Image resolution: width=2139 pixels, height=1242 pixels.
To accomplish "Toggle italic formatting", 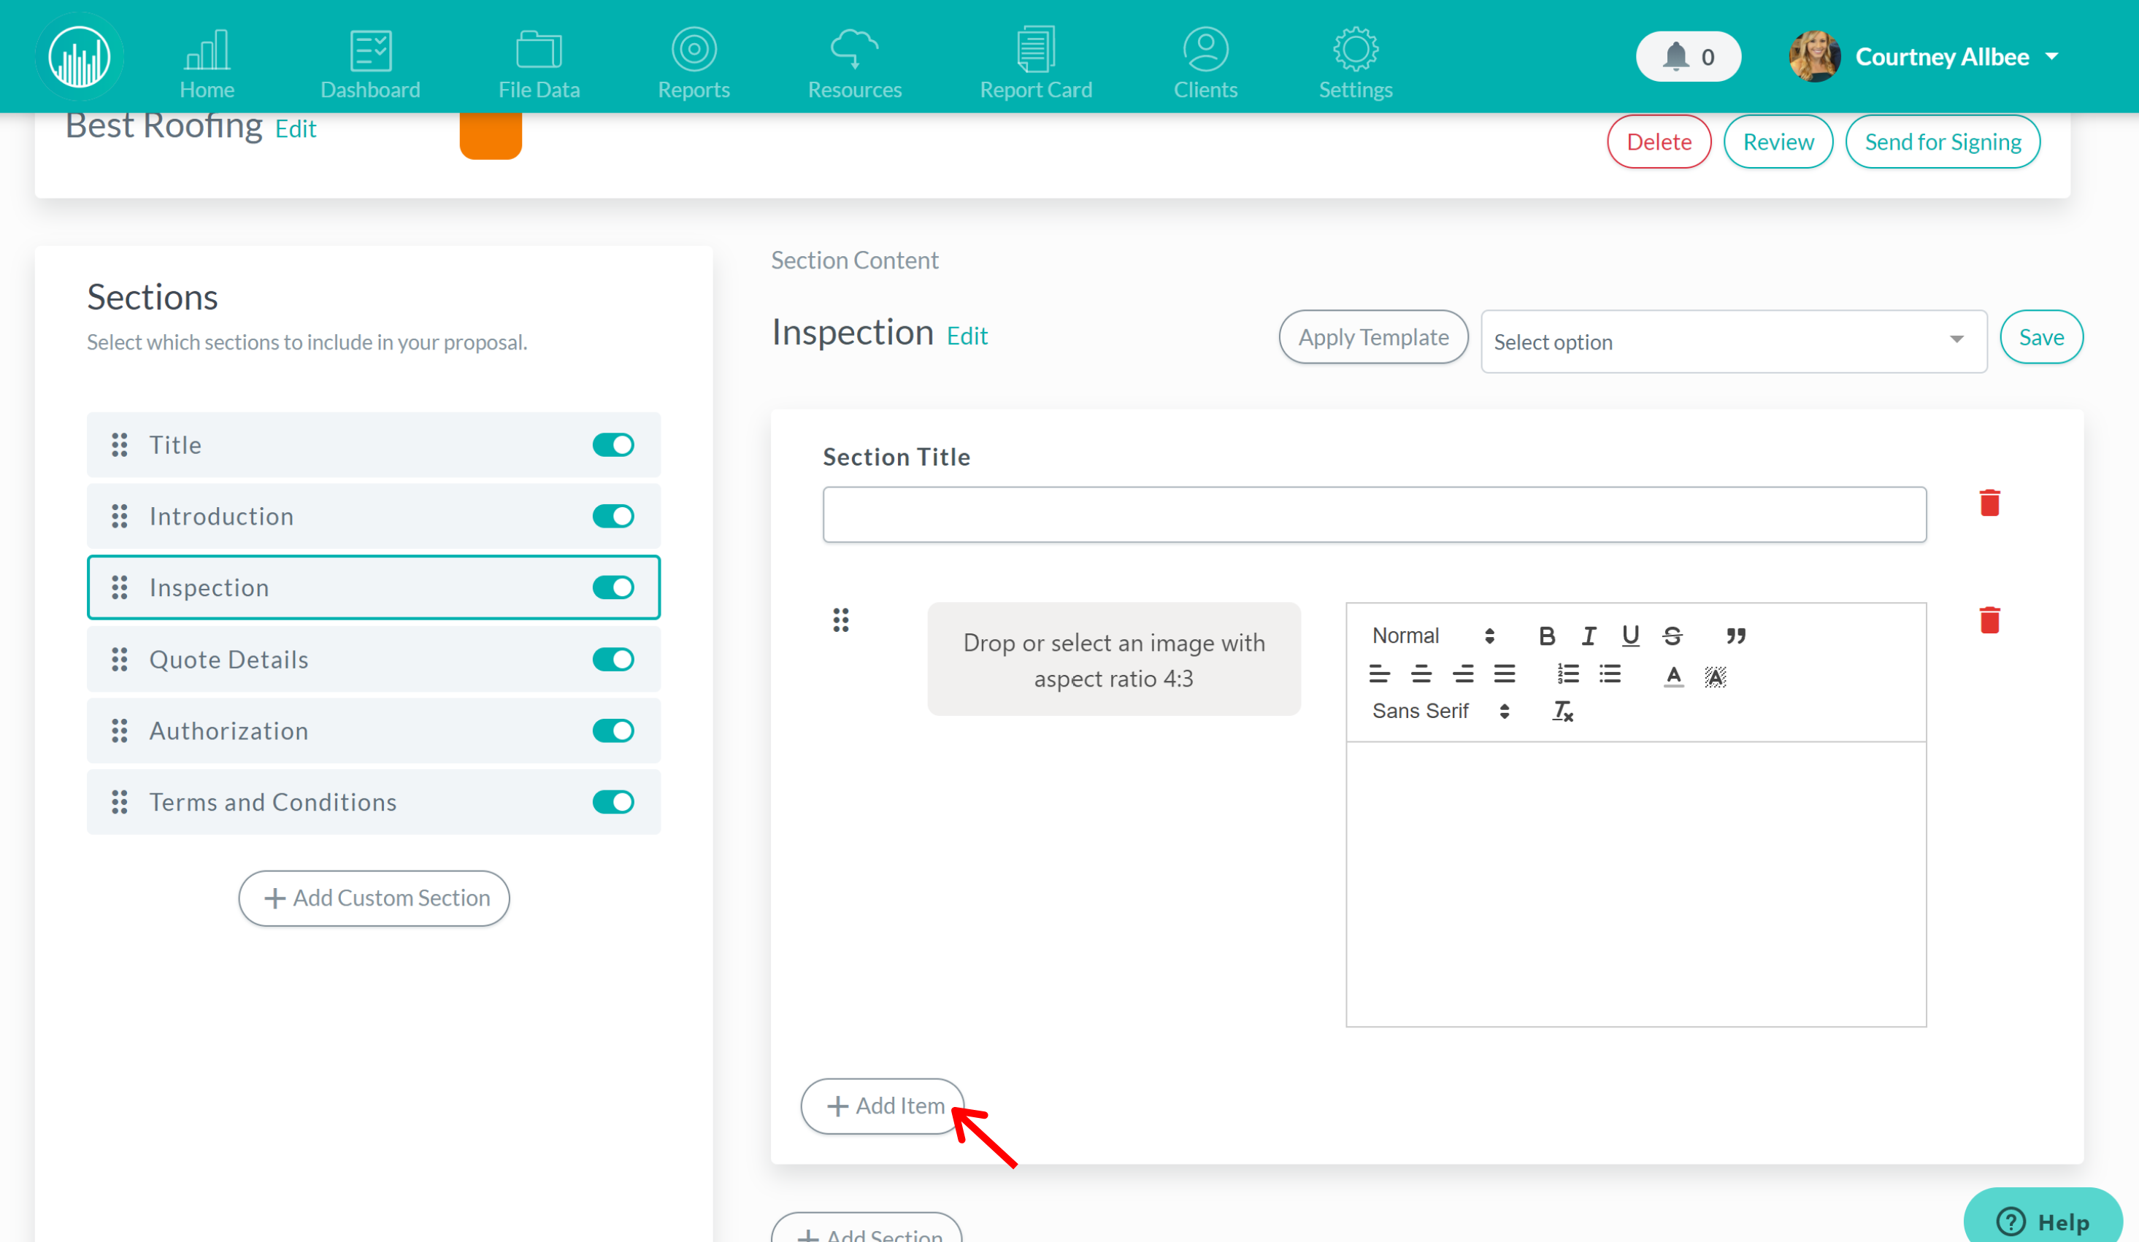I will 1588,636.
